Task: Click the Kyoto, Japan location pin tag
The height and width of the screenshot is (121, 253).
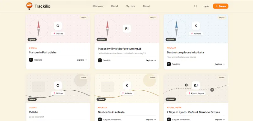Action: click(x=196, y=93)
